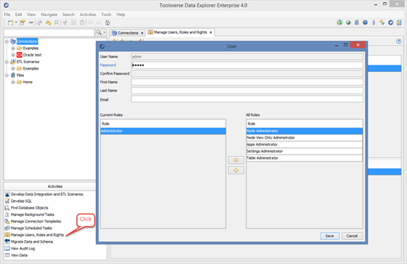Click the red Oracle test connection icon

click(20, 55)
